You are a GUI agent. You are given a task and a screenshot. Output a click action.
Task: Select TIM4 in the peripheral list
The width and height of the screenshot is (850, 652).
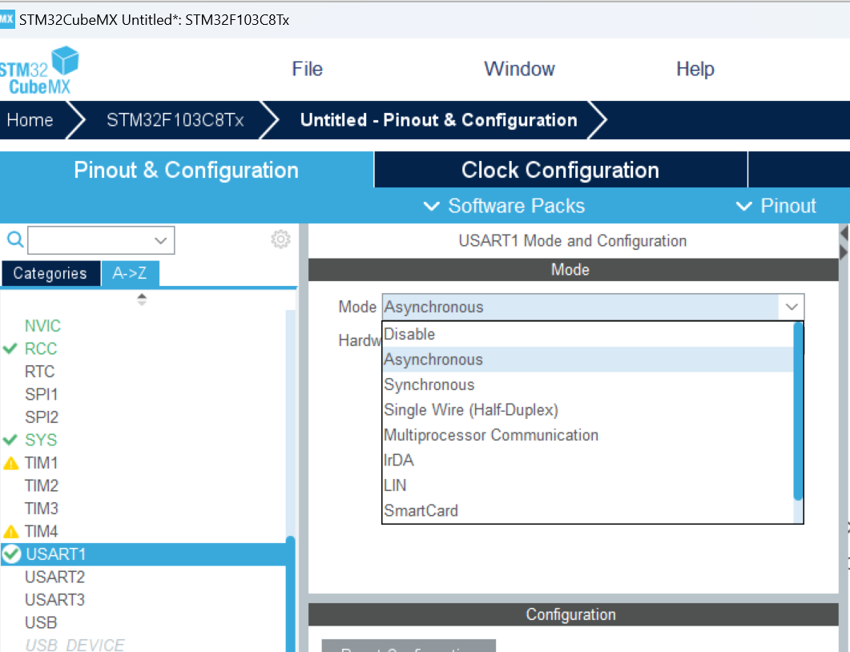coord(41,531)
